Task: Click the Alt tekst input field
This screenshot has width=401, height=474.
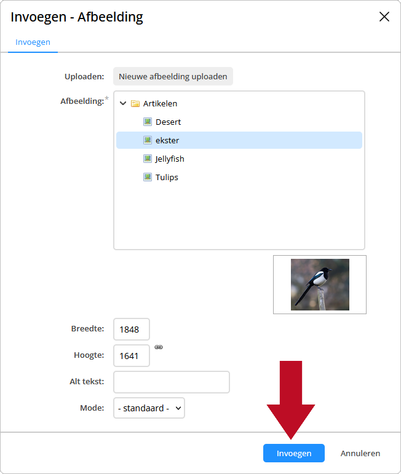Action: [172, 382]
